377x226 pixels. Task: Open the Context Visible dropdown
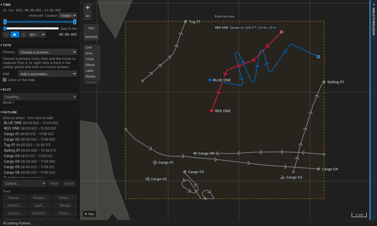(x=68, y=16)
